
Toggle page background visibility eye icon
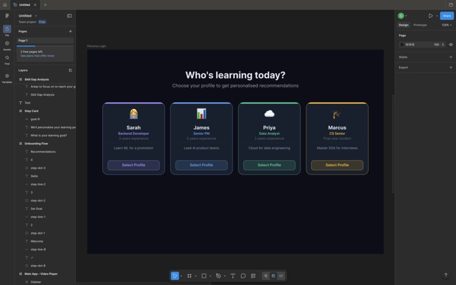pos(451,45)
